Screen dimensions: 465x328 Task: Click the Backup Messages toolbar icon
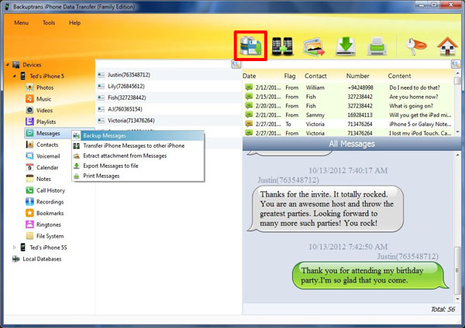(x=250, y=46)
